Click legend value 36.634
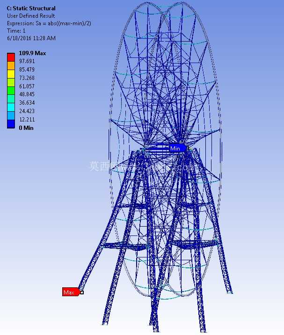This screenshot has height=335, width=284. click(x=27, y=102)
